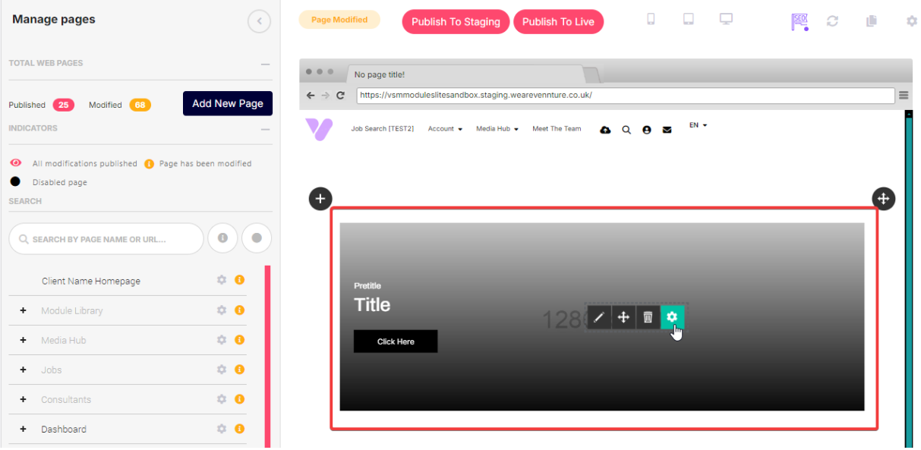The height and width of the screenshot is (450, 921).
Task: Open settings gear for Module Library
Action: point(222,310)
